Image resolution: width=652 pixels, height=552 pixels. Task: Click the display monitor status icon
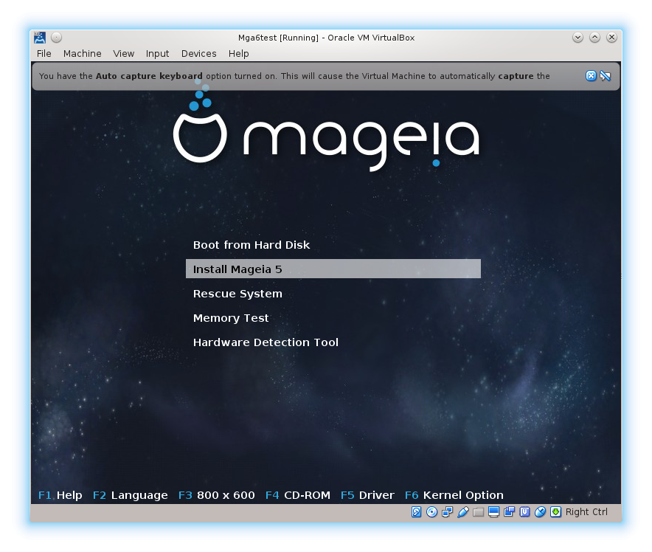493,511
